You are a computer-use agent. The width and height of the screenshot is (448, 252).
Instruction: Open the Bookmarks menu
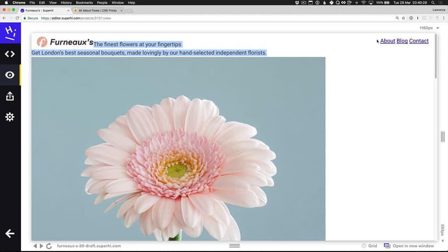pos(84,3)
